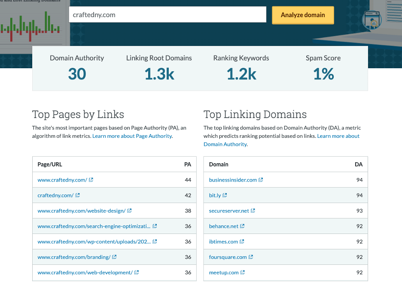Open the search-engine-optimization page link
Screen dimensions: 402x285
(x=94, y=226)
